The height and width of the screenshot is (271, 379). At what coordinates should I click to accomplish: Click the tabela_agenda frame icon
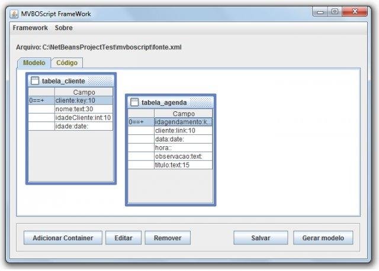tap(134, 102)
